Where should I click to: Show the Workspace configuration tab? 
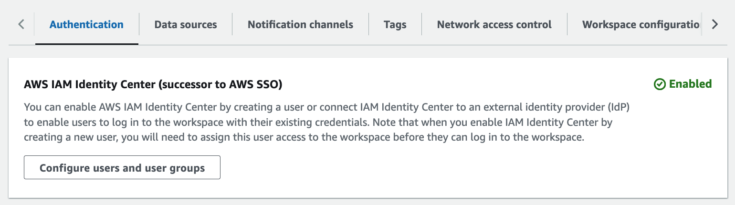pyautogui.click(x=640, y=24)
